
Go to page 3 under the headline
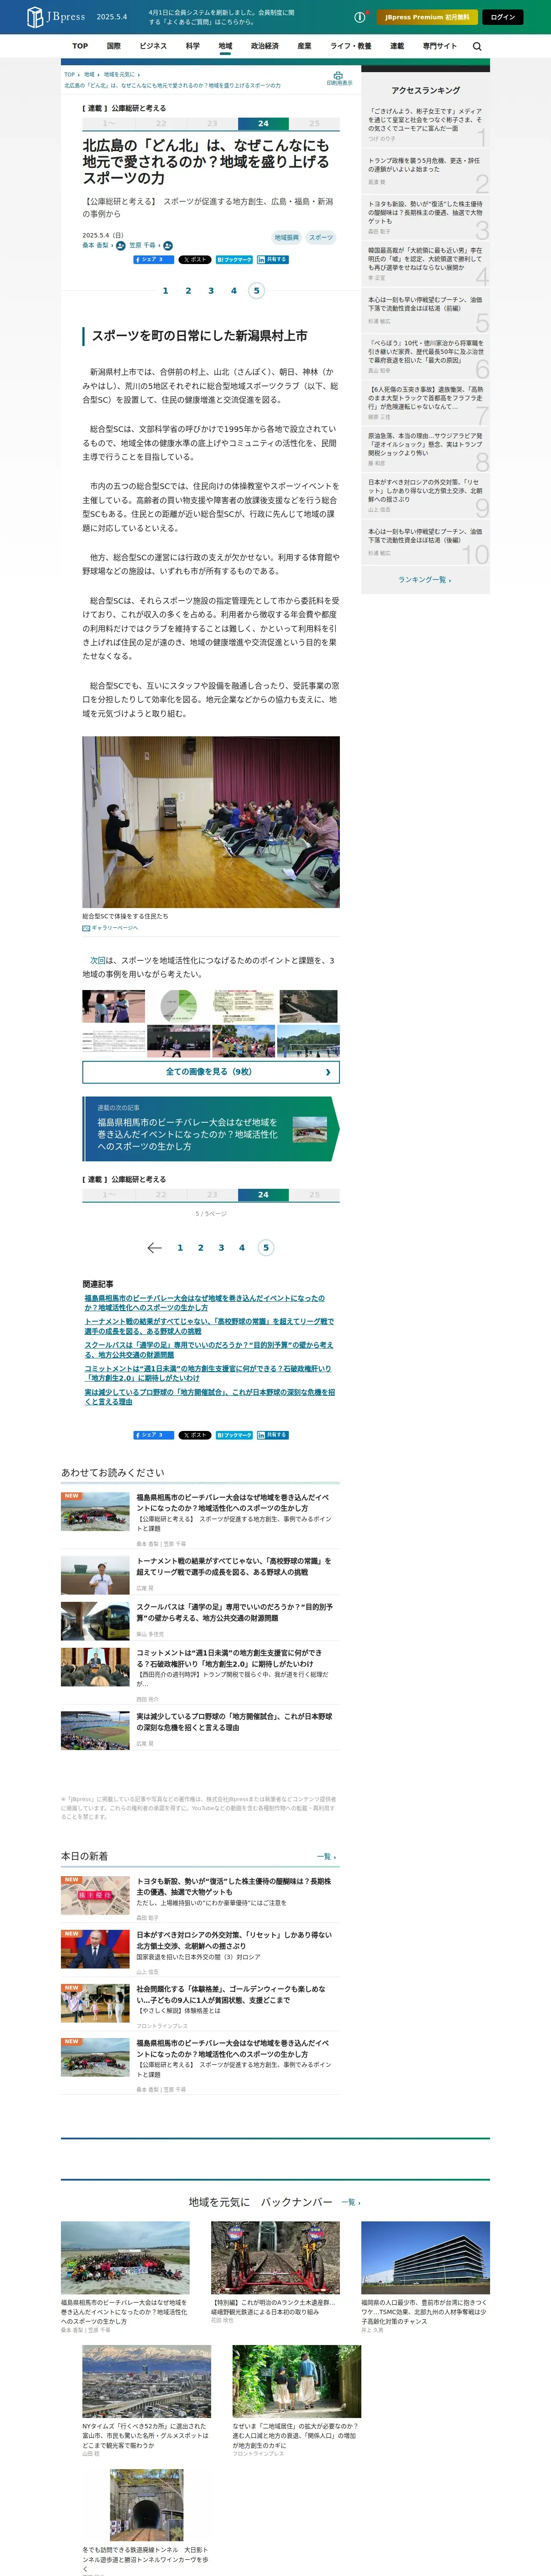point(211,291)
